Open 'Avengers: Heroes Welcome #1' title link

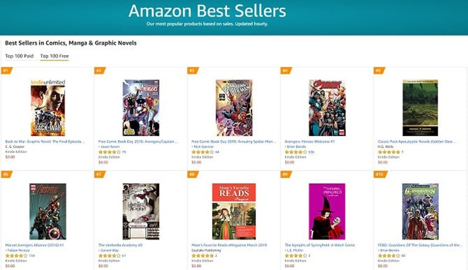point(310,142)
